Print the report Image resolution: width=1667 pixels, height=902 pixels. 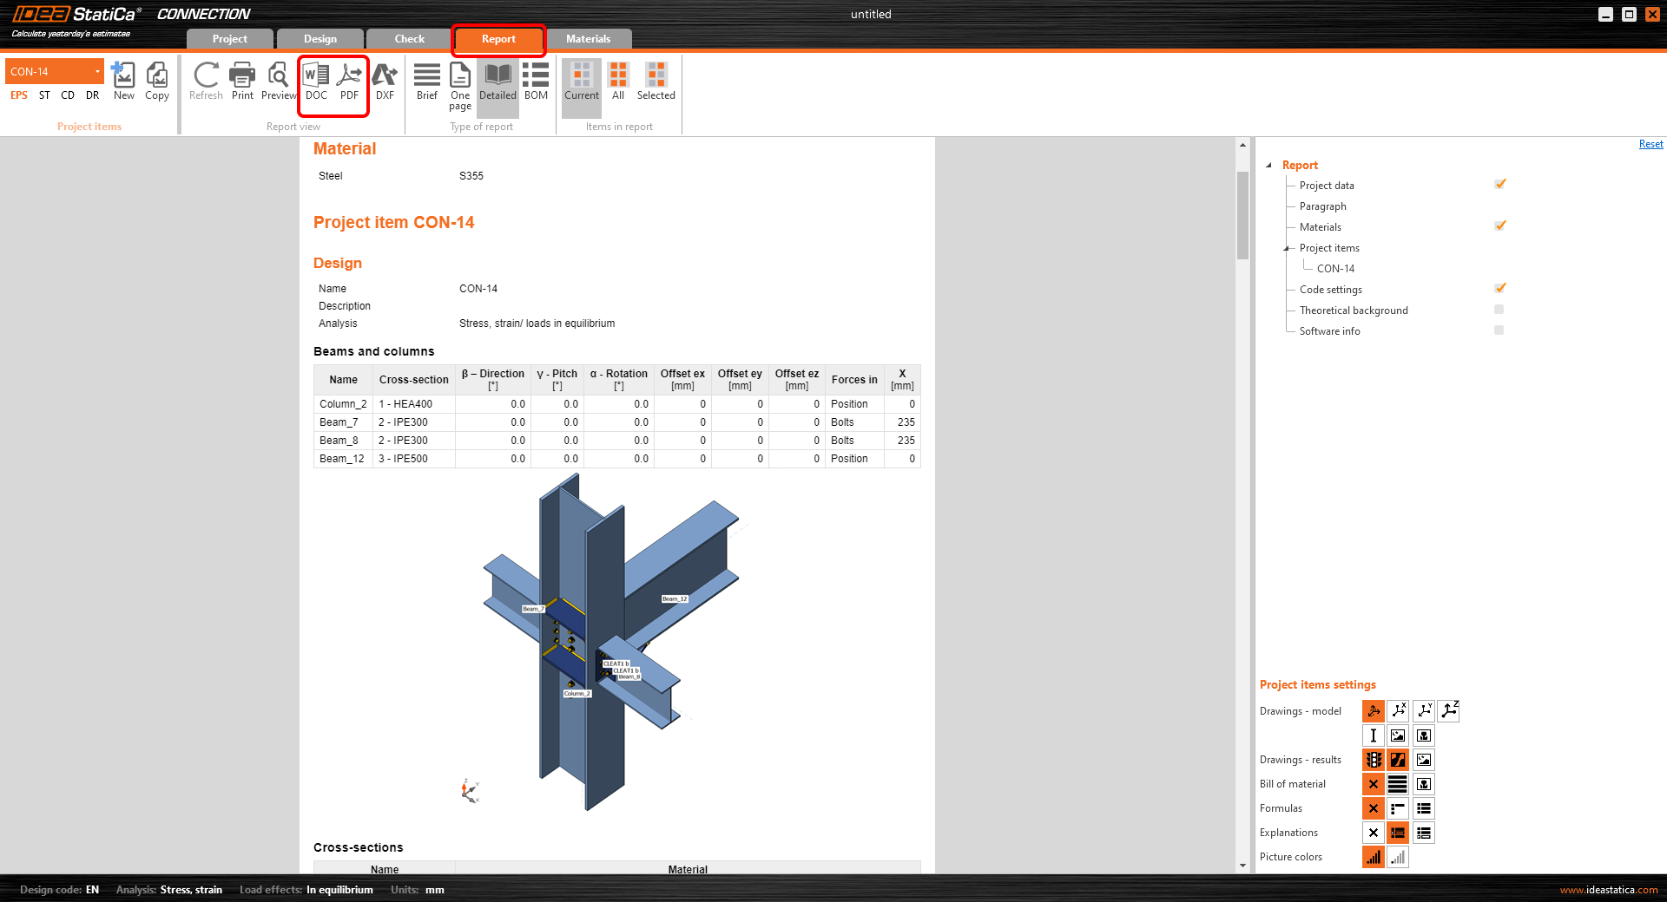click(x=242, y=82)
